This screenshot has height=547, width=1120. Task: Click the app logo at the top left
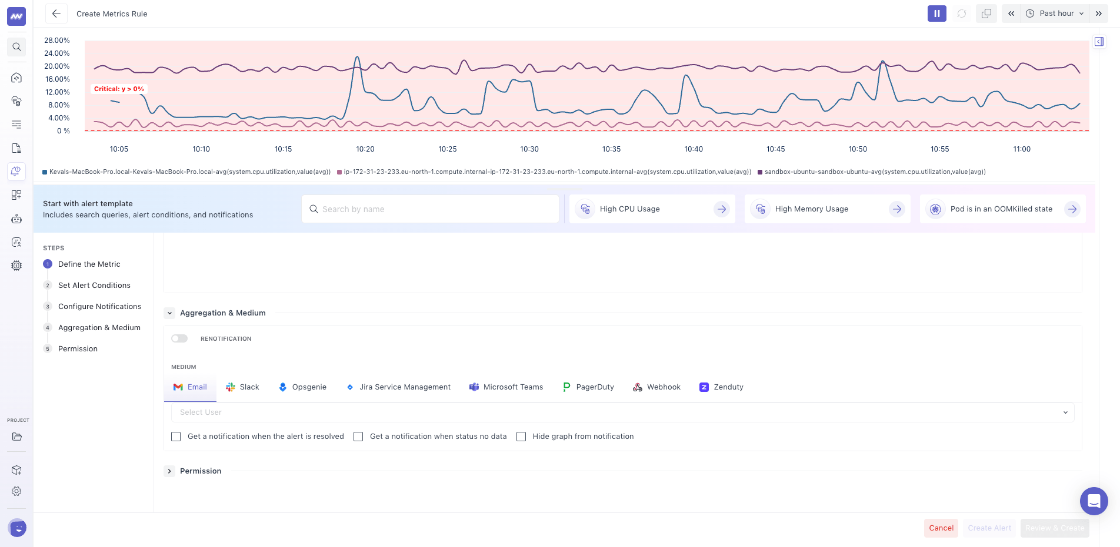pos(16,16)
